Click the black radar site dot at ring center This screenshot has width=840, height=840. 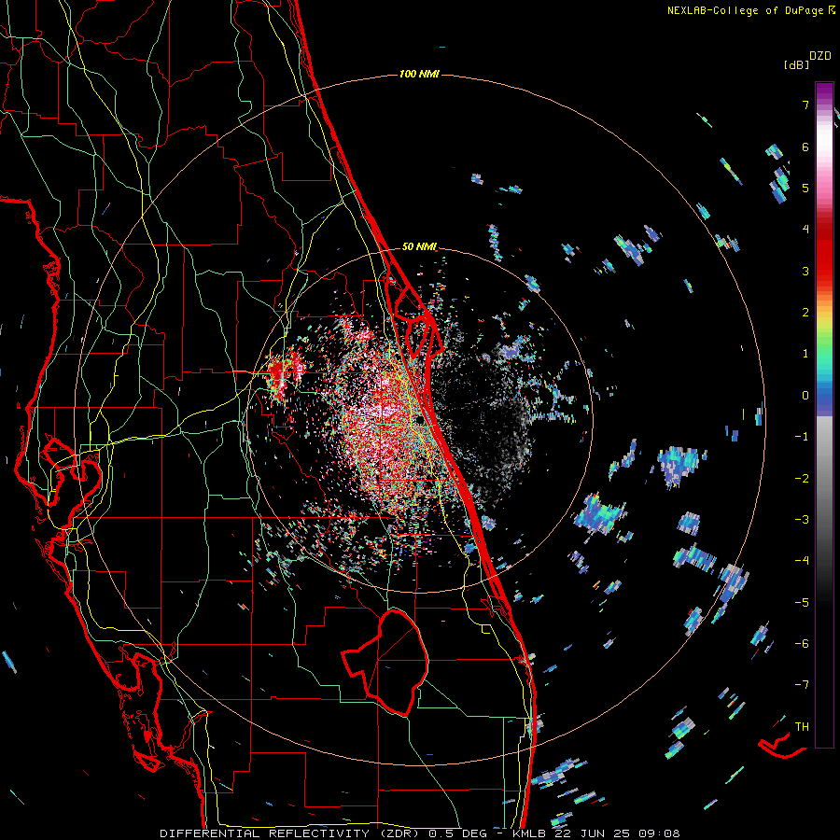420,421
